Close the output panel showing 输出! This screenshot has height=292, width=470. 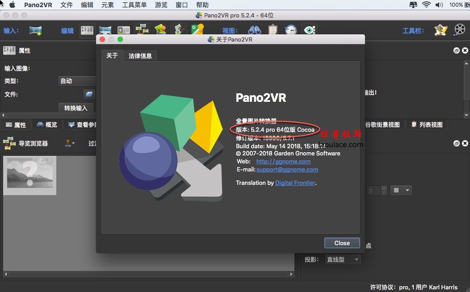tap(465, 50)
